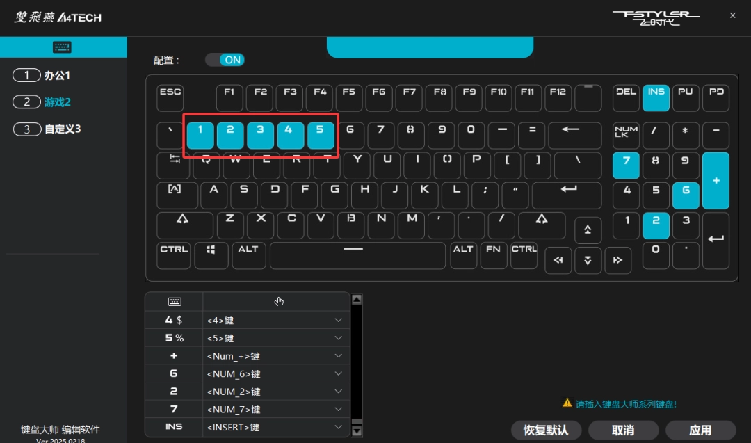Screen dimensions: 751x443
Task: Click the key list scrollbar down arrow
Action: (x=357, y=431)
